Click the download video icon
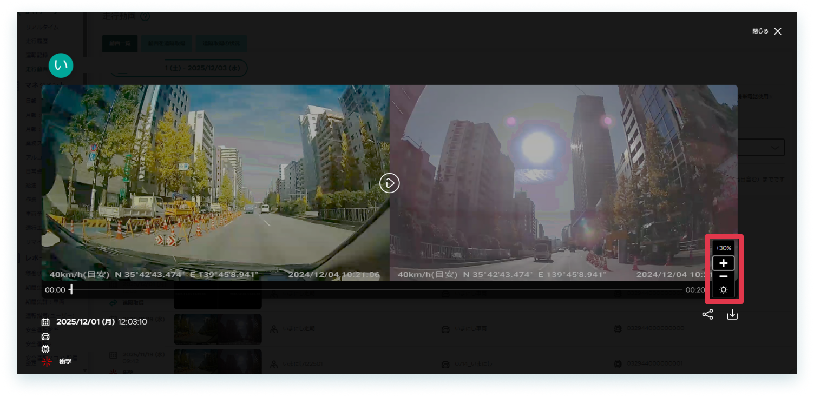The image size is (814, 397). (x=732, y=314)
